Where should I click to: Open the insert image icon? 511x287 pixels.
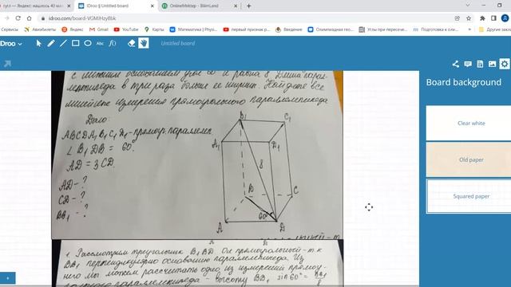tap(492, 64)
